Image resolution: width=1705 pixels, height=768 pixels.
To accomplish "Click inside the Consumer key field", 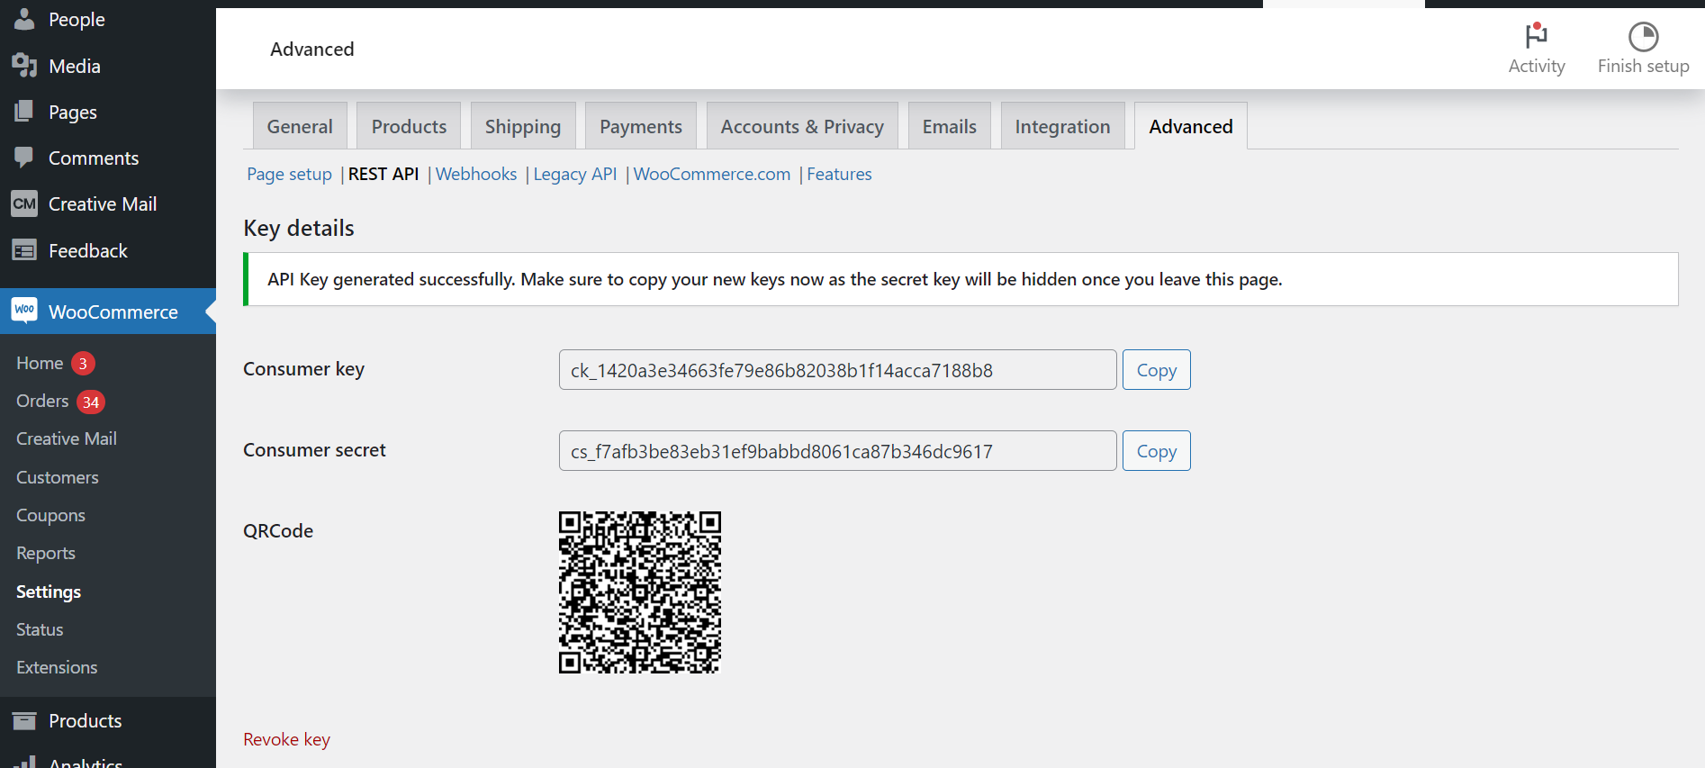I will click(x=837, y=370).
